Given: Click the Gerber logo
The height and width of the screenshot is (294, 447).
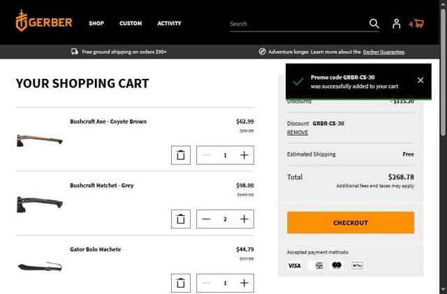Looking at the screenshot, I should click(44, 21).
